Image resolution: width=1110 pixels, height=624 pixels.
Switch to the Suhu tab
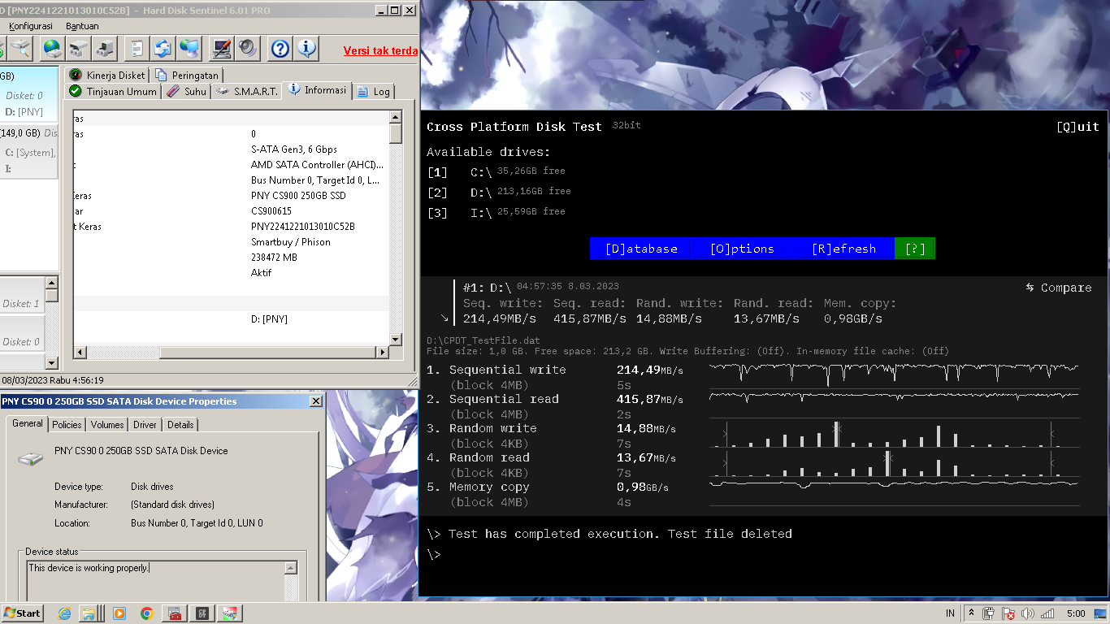[187, 92]
